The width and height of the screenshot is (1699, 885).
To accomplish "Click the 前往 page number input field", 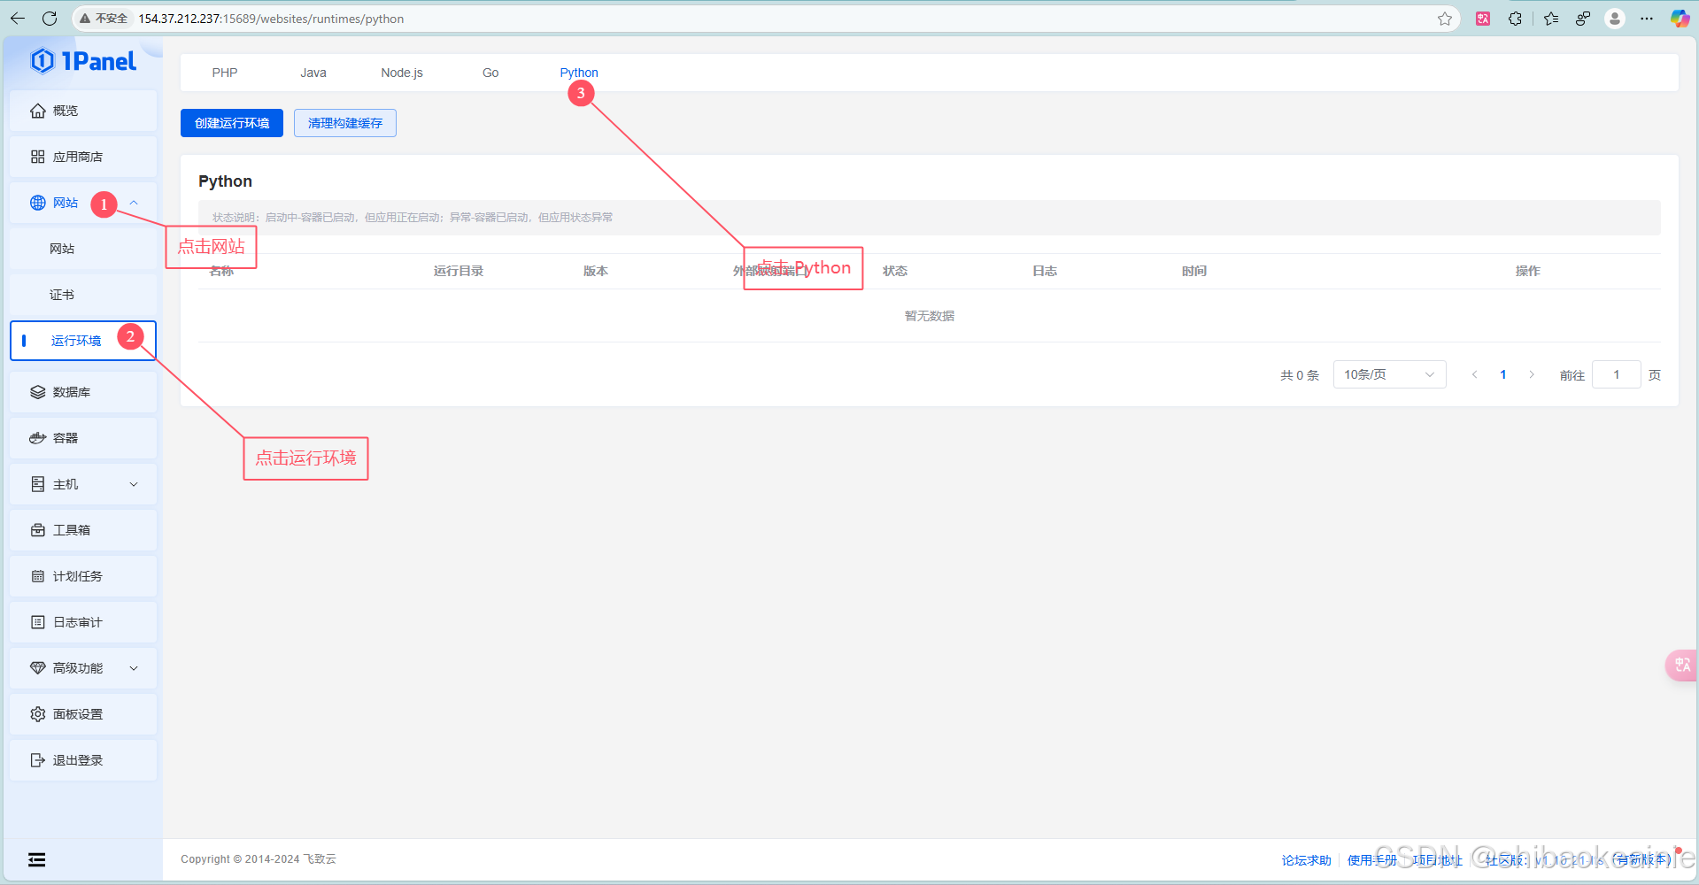I will point(1616,374).
